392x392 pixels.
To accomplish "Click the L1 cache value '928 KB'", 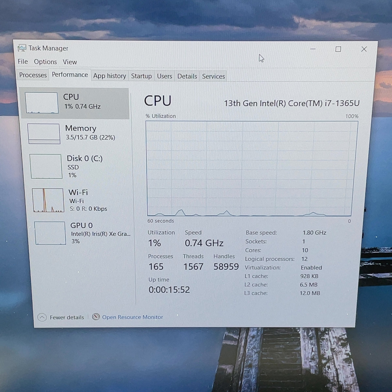I will (x=309, y=276).
